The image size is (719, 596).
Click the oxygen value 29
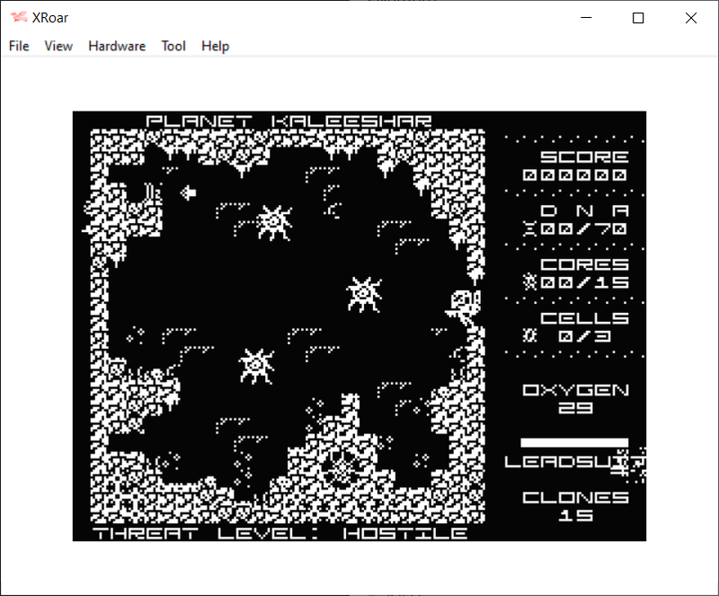coord(575,408)
